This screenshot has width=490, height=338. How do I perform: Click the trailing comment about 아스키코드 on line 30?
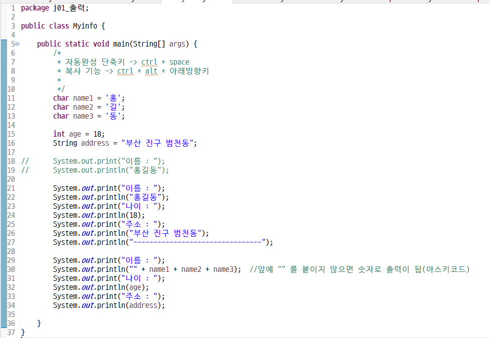[359, 269]
